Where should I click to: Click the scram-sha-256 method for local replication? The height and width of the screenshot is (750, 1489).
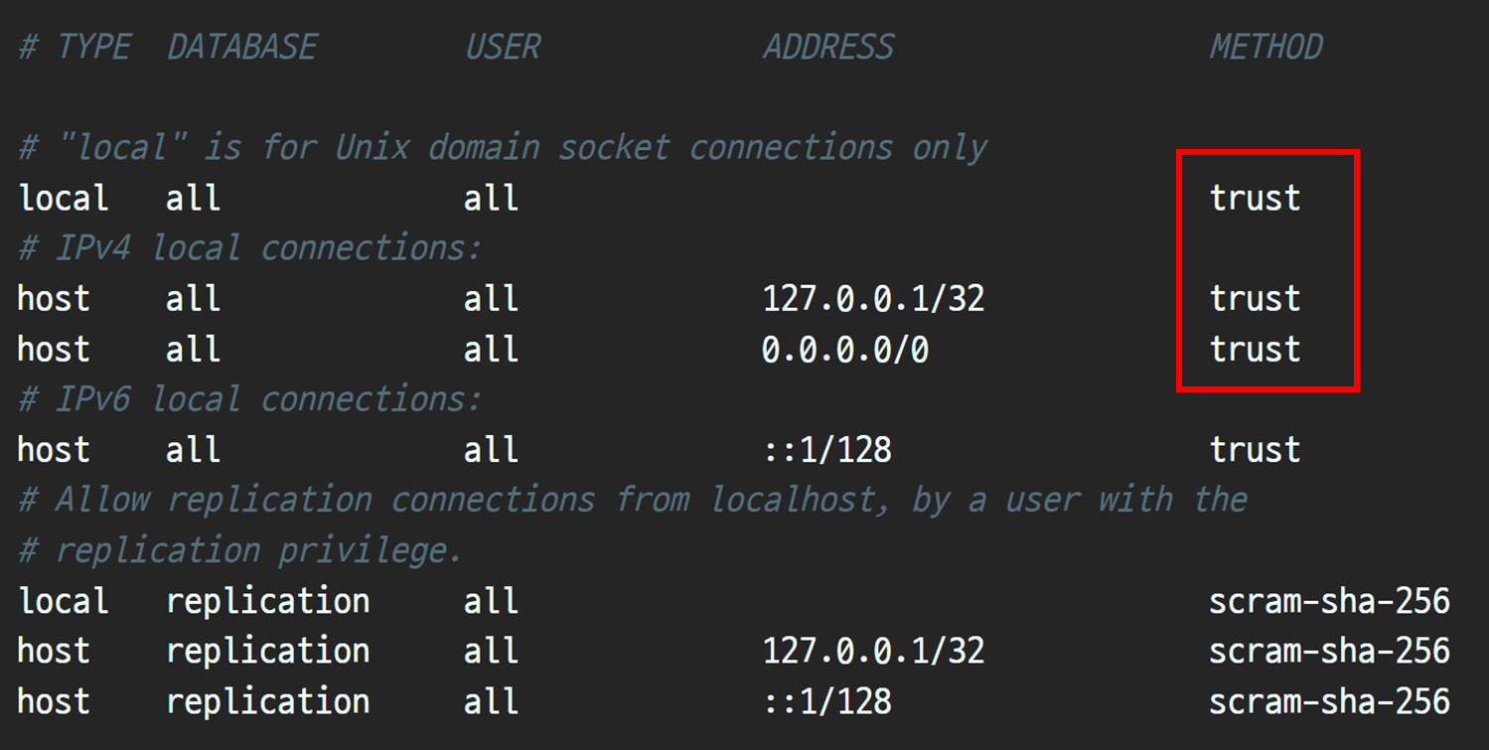(x=1330, y=600)
